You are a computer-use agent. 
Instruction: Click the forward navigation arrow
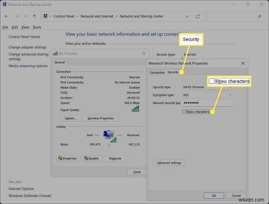17,16
